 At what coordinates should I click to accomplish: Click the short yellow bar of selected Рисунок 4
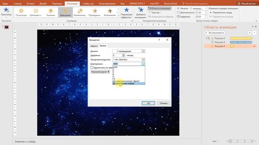(x=232, y=46)
